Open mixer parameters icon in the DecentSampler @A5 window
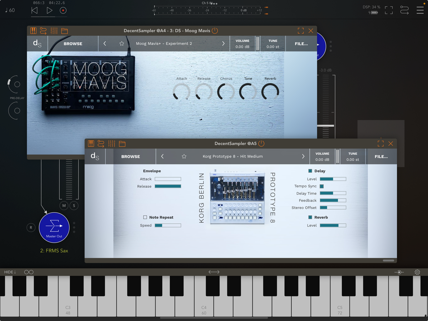Image resolution: width=428 pixels, height=321 pixels. pos(112,144)
